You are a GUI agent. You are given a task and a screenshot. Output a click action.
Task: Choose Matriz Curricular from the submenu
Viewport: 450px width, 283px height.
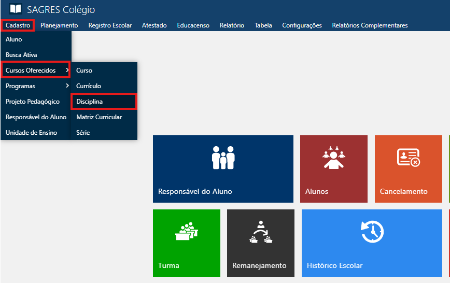pyautogui.click(x=104, y=117)
